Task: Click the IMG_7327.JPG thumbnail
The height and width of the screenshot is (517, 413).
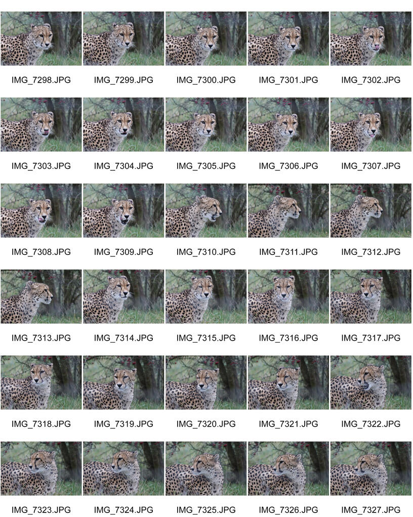Action: (x=371, y=468)
